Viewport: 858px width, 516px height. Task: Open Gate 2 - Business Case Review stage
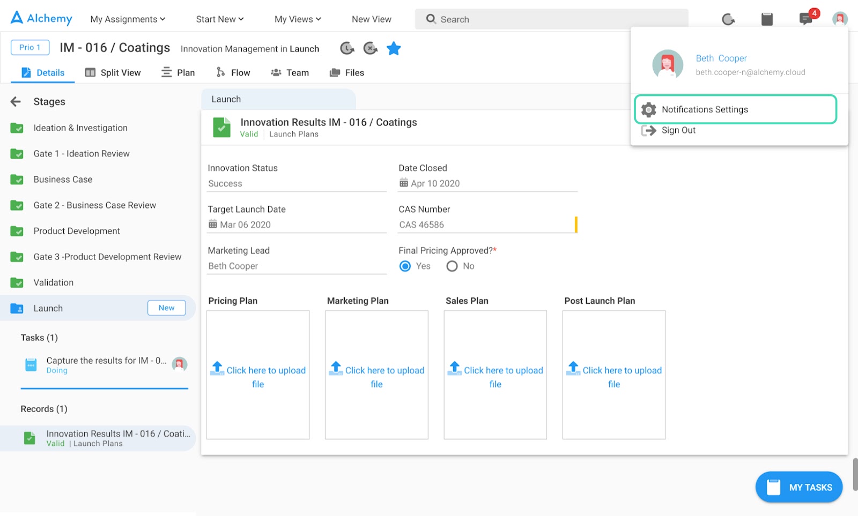pyautogui.click(x=94, y=205)
